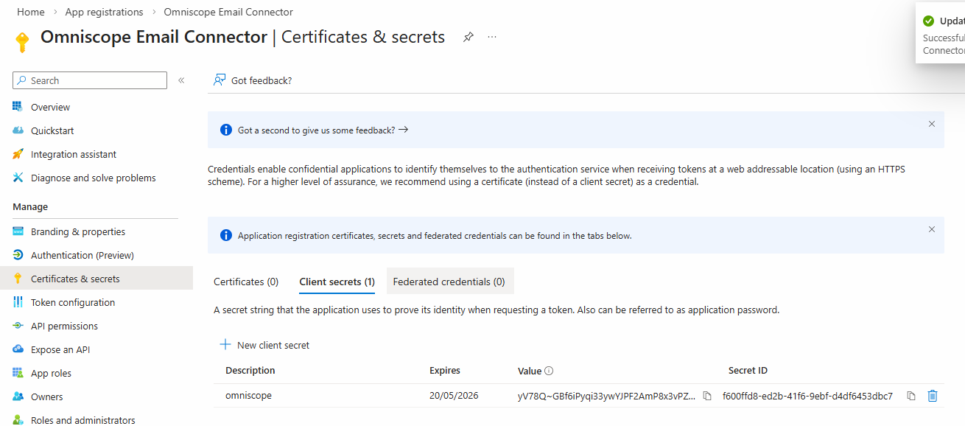Screen dimensions: 965x426
Task: Go to App registrations breadcrumb
Action: [x=104, y=12]
